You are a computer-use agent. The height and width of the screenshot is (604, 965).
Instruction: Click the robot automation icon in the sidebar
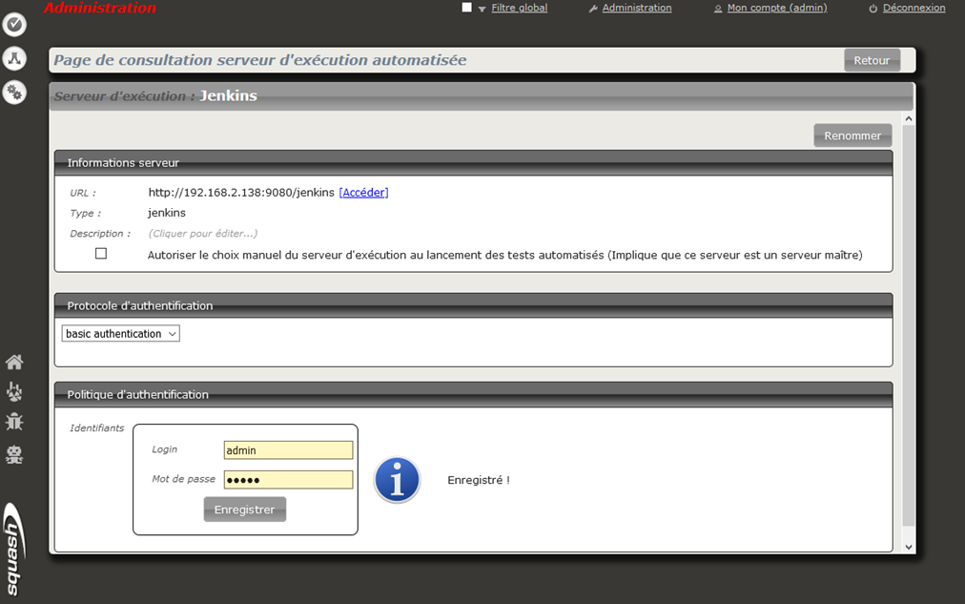click(14, 454)
